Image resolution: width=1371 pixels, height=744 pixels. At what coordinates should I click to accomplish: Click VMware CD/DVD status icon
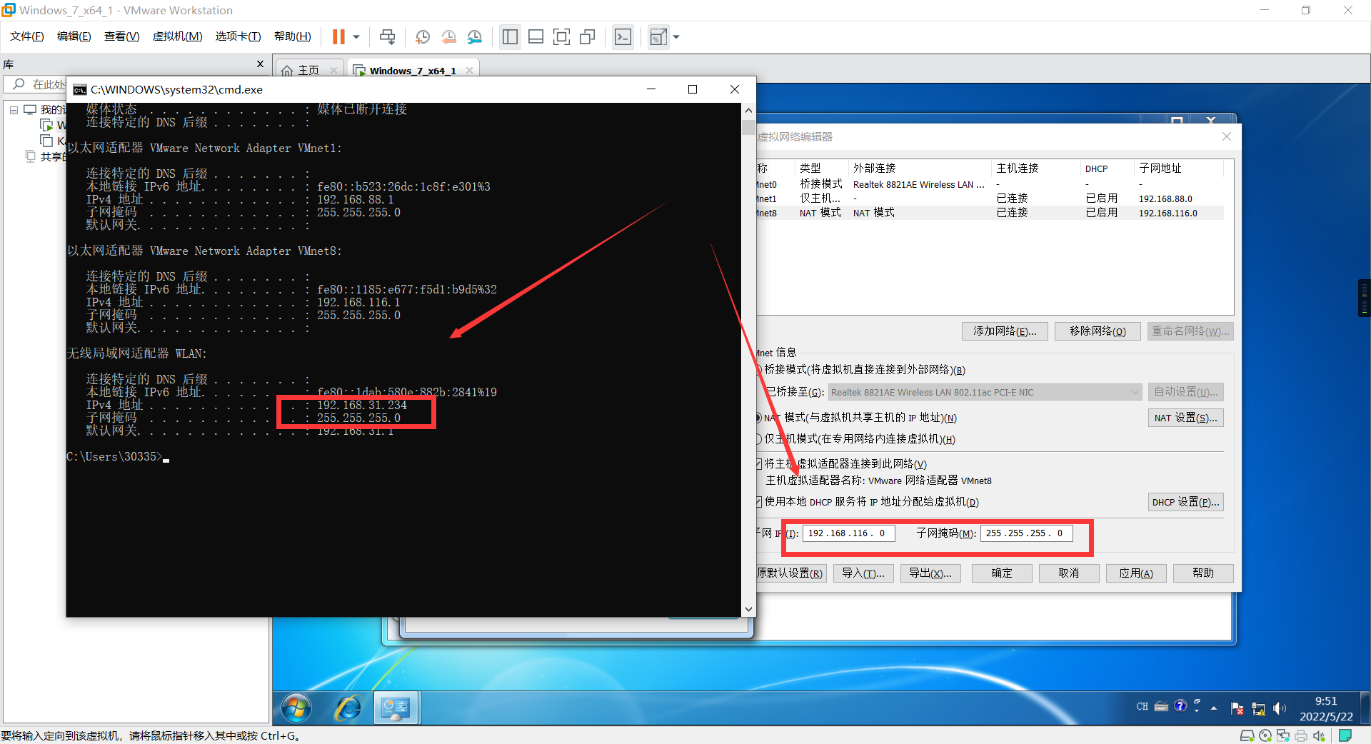coord(1265,735)
